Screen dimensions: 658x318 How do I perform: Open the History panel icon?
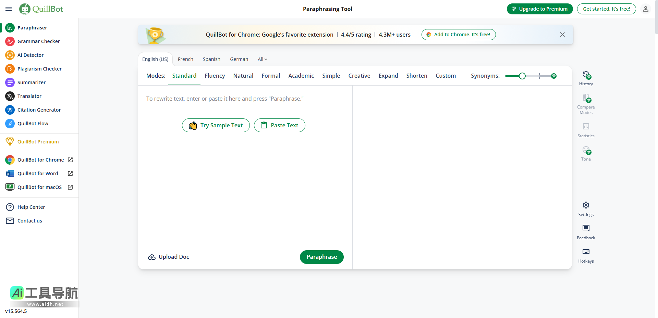point(586,75)
